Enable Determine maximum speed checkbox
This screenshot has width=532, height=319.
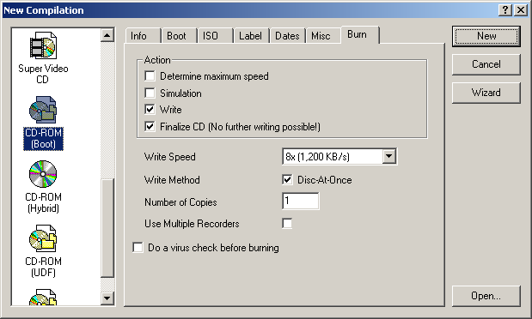[150, 75]
